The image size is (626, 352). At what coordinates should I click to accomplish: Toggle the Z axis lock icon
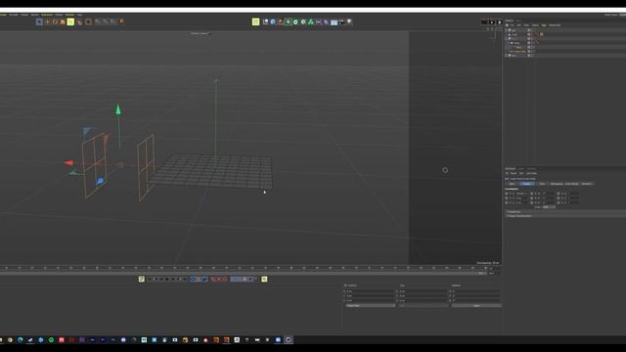pyautogui.click(x=113, y=22)
